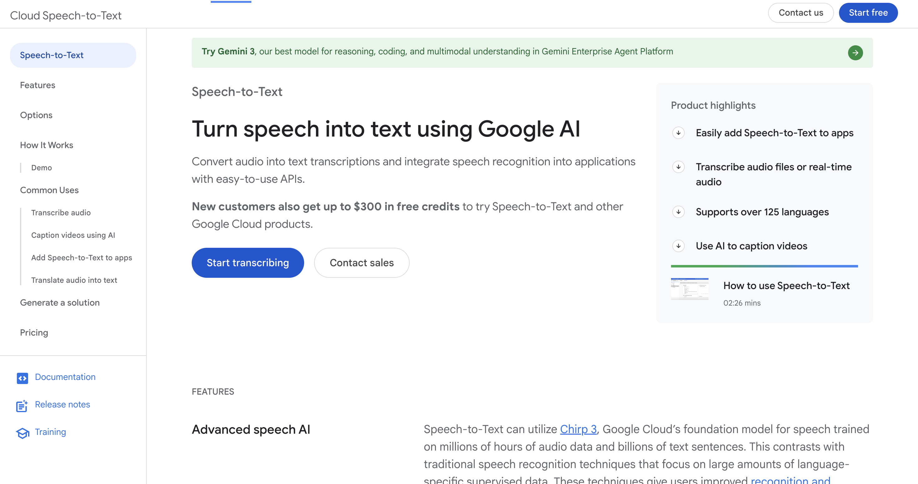Open Pricing in the sidebar
This screenshot has height=484, width=918.
tap(34, 332)
